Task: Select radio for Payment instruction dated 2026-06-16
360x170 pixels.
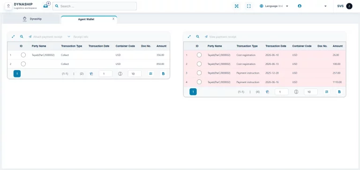Action: click(199, 82)
